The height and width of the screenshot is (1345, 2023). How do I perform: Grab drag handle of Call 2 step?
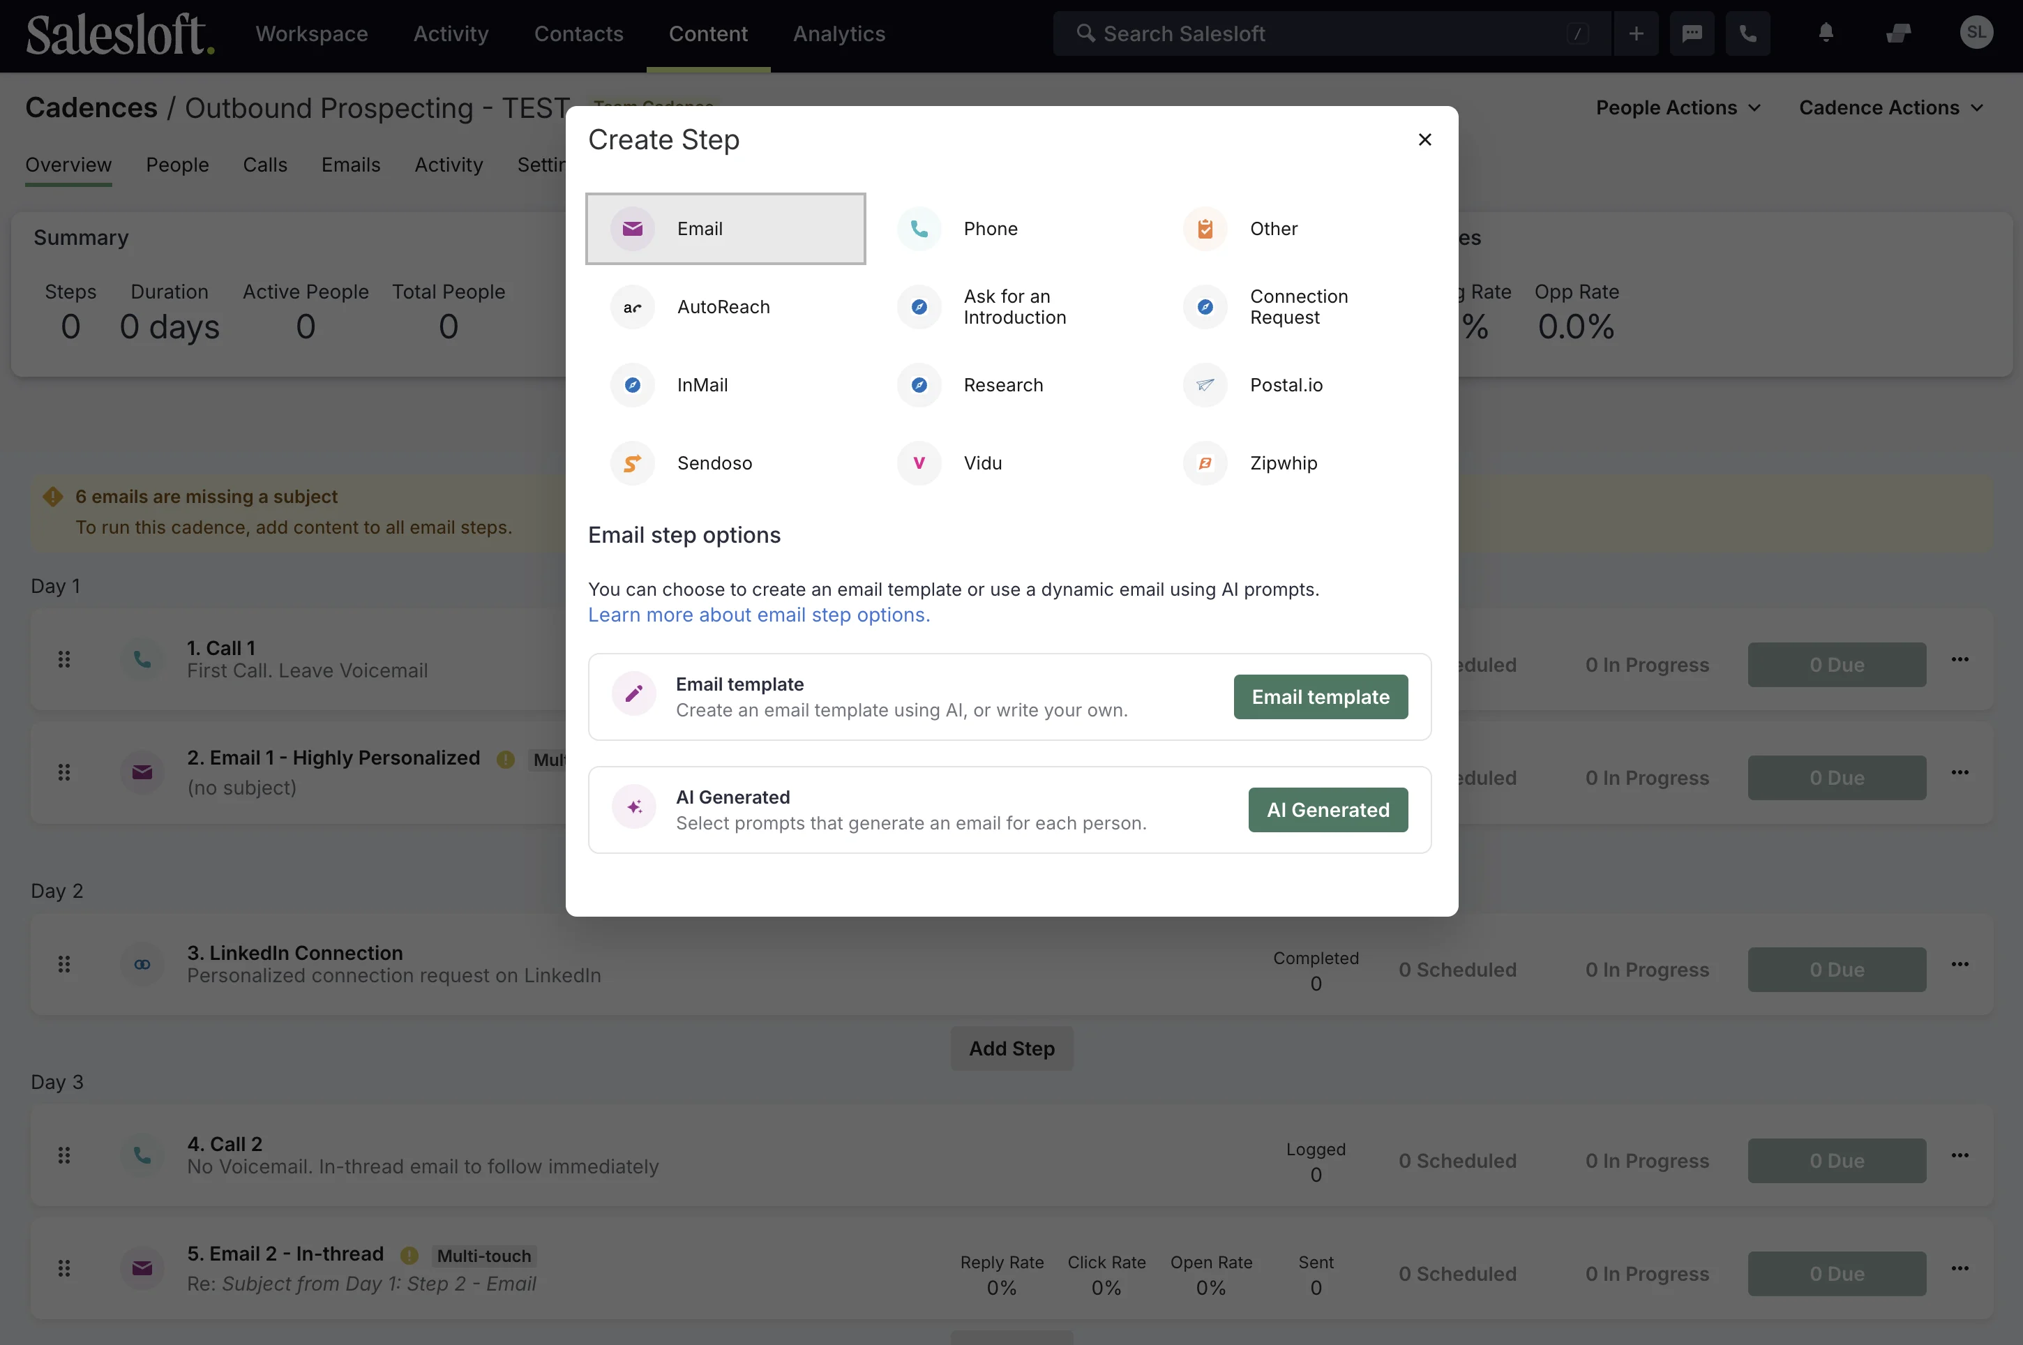tap(63, 1155)
